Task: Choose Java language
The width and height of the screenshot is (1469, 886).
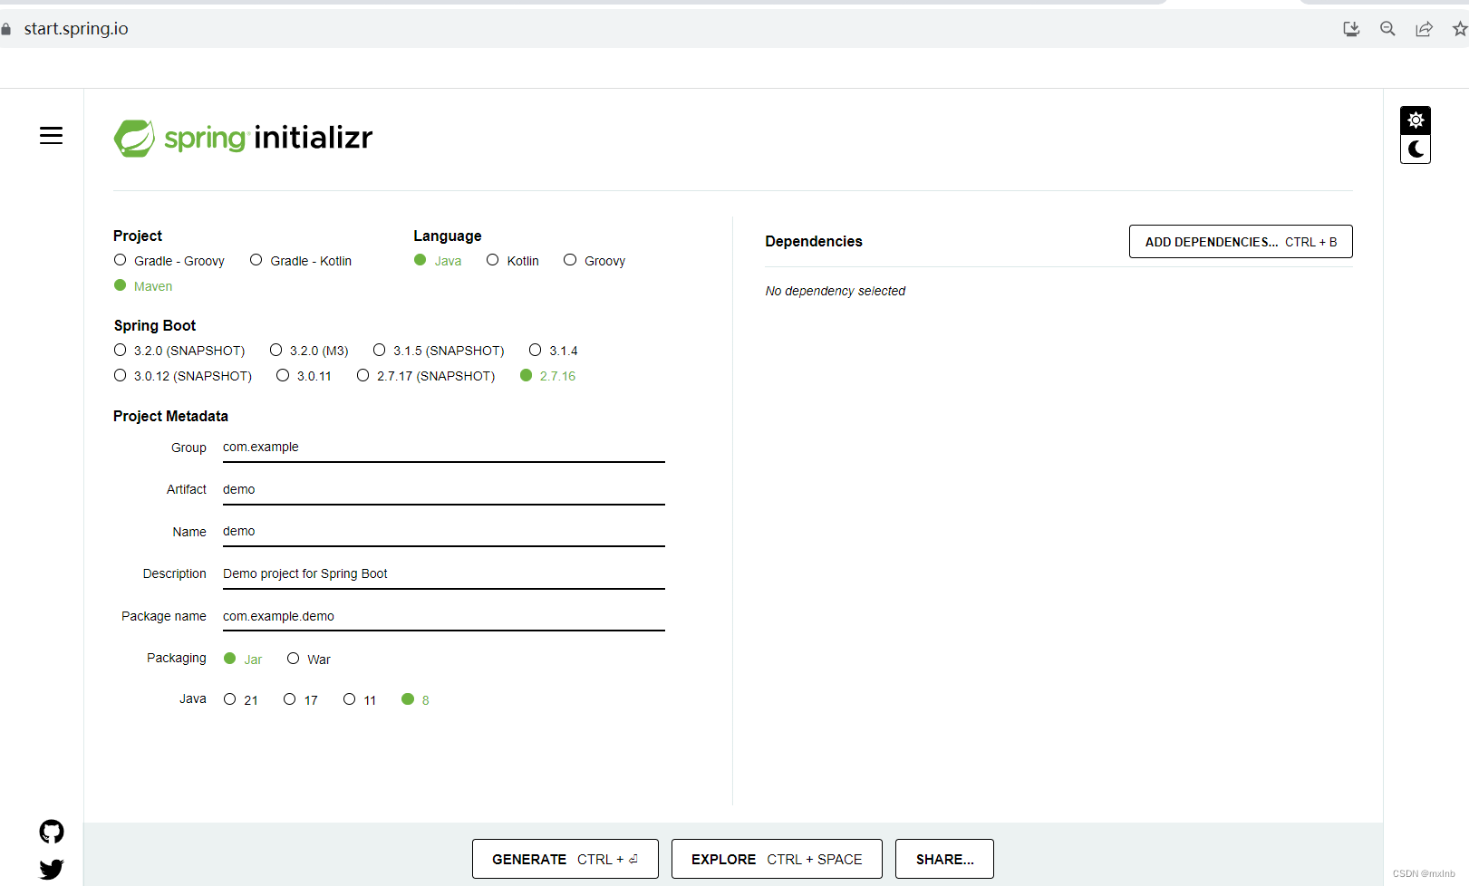Action: click(x=438, y=261)
